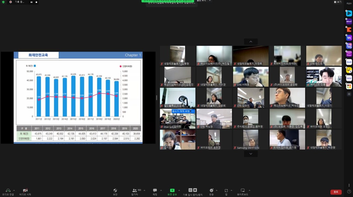Open the blue streaming app at sidebar top
The height and width of the screenshot is (197, 353).
[349, 13]
